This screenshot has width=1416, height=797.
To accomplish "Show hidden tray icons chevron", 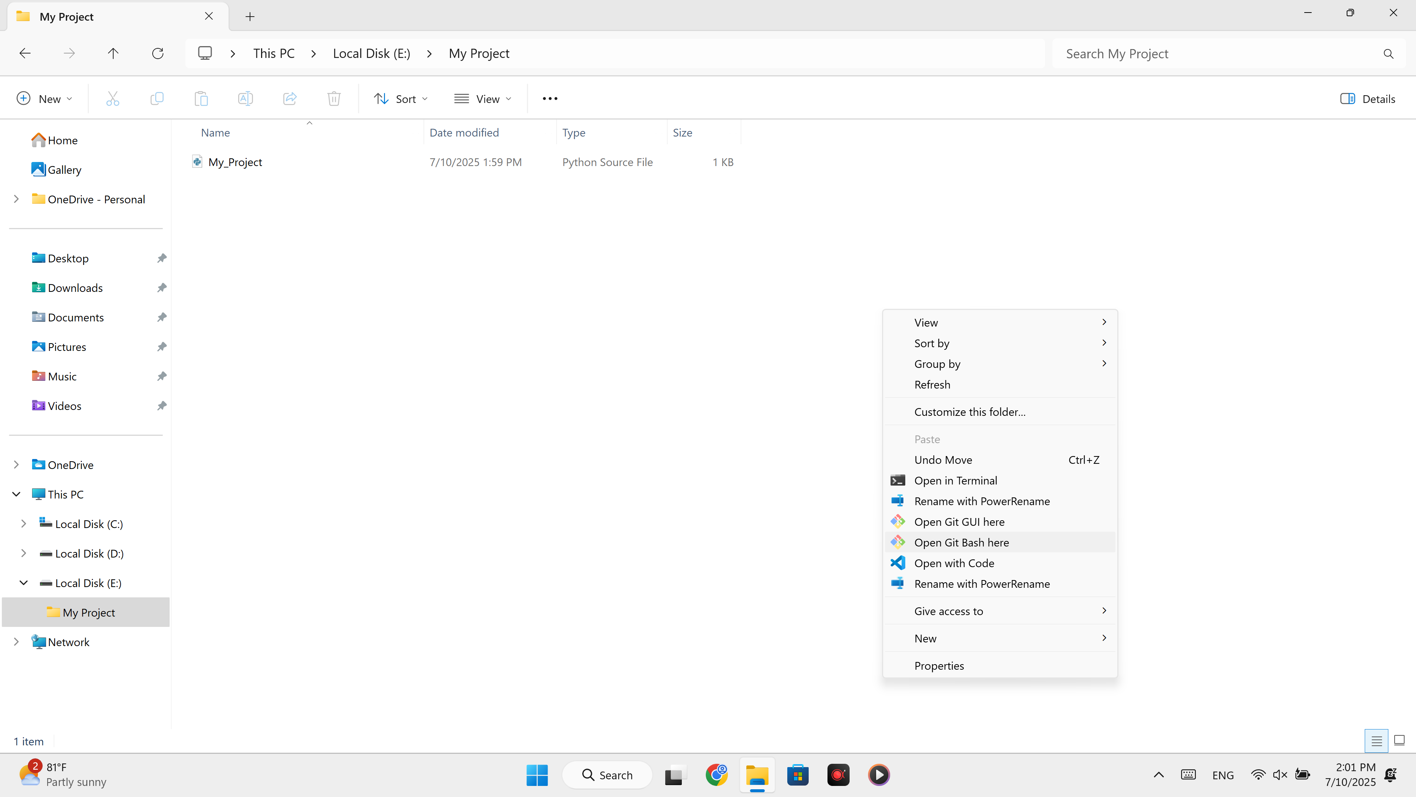I will pyautogui.click(x=1159, y=775).
